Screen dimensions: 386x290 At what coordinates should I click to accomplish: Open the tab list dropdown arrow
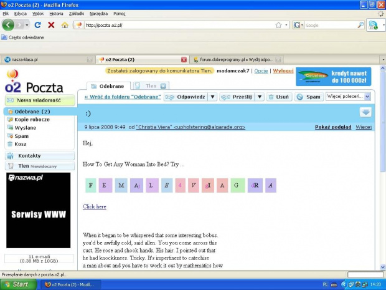(383, 60)
